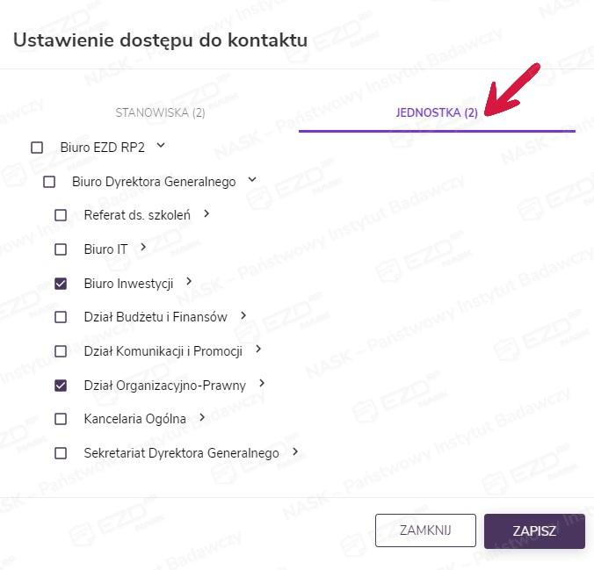Tick the Dział Komunikacji i Promocji checkbox
This screenshot has height=570, width=594.
61,351
